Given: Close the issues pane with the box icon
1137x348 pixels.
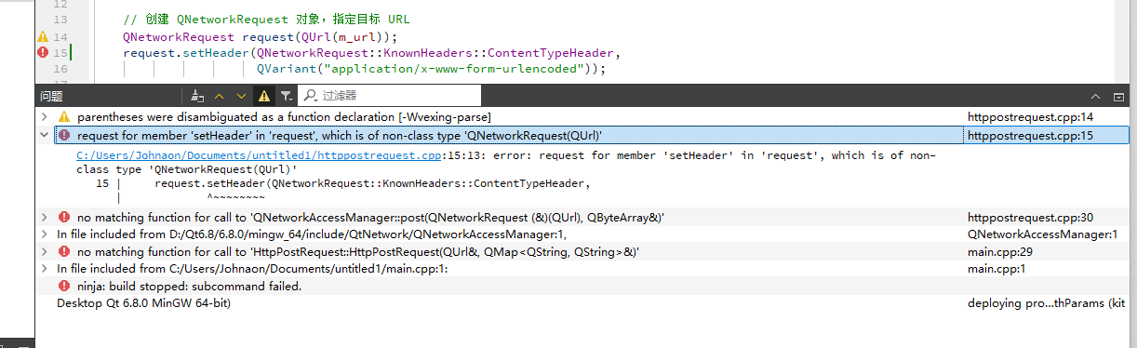Looking at the screenshot, I should pyautogui.click(x=1117, y=96).
